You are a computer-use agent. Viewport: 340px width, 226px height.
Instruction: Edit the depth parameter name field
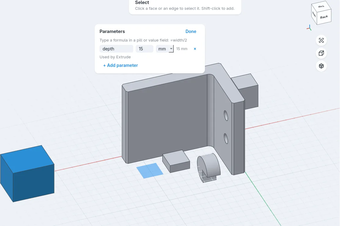pyautogui.click(x=116, y=49)
